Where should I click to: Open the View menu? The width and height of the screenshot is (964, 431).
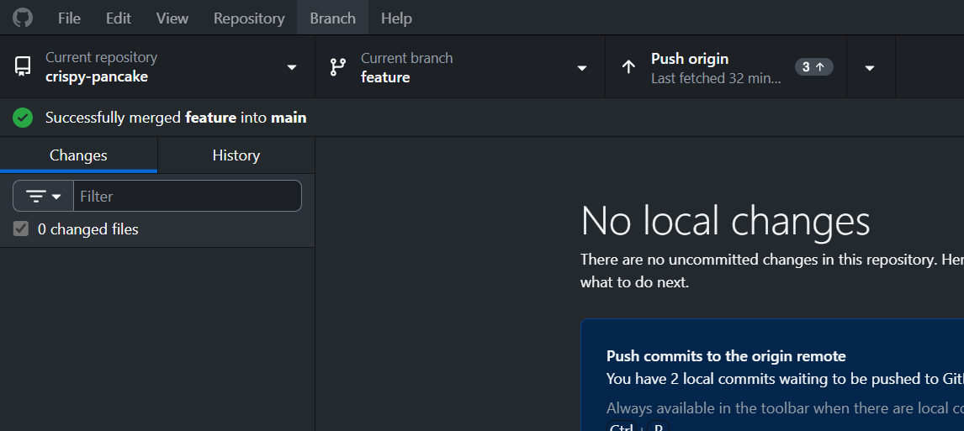coord(172,18)
